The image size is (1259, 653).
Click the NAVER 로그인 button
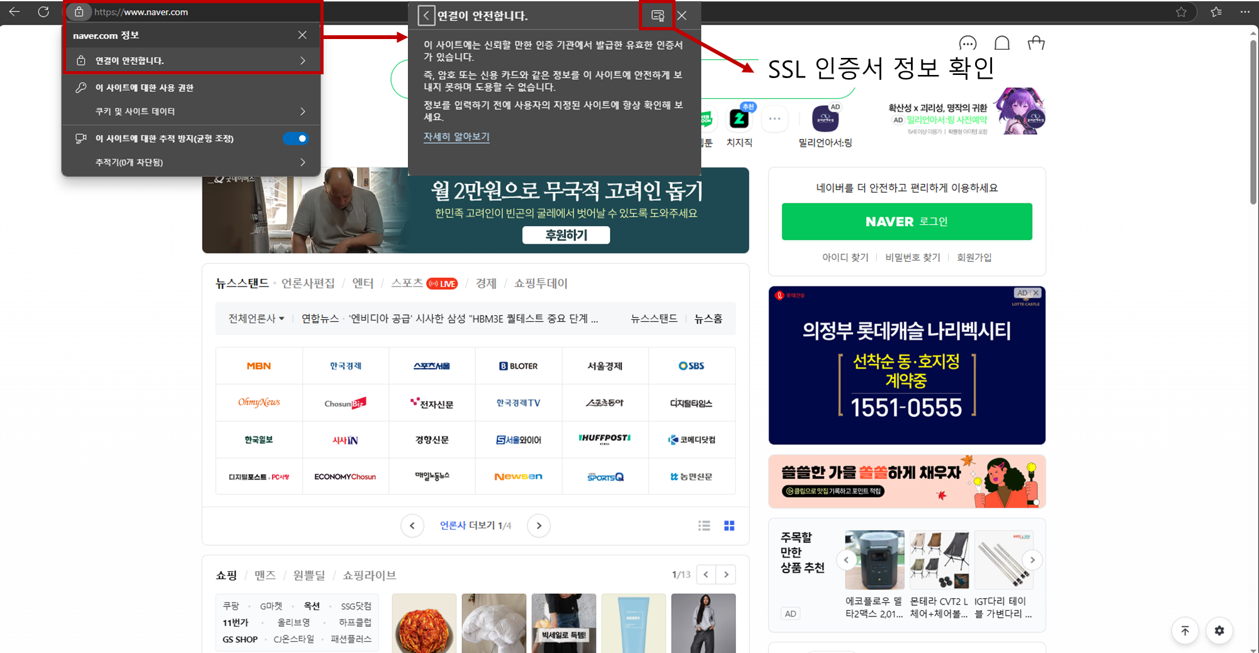click(906, 222)
